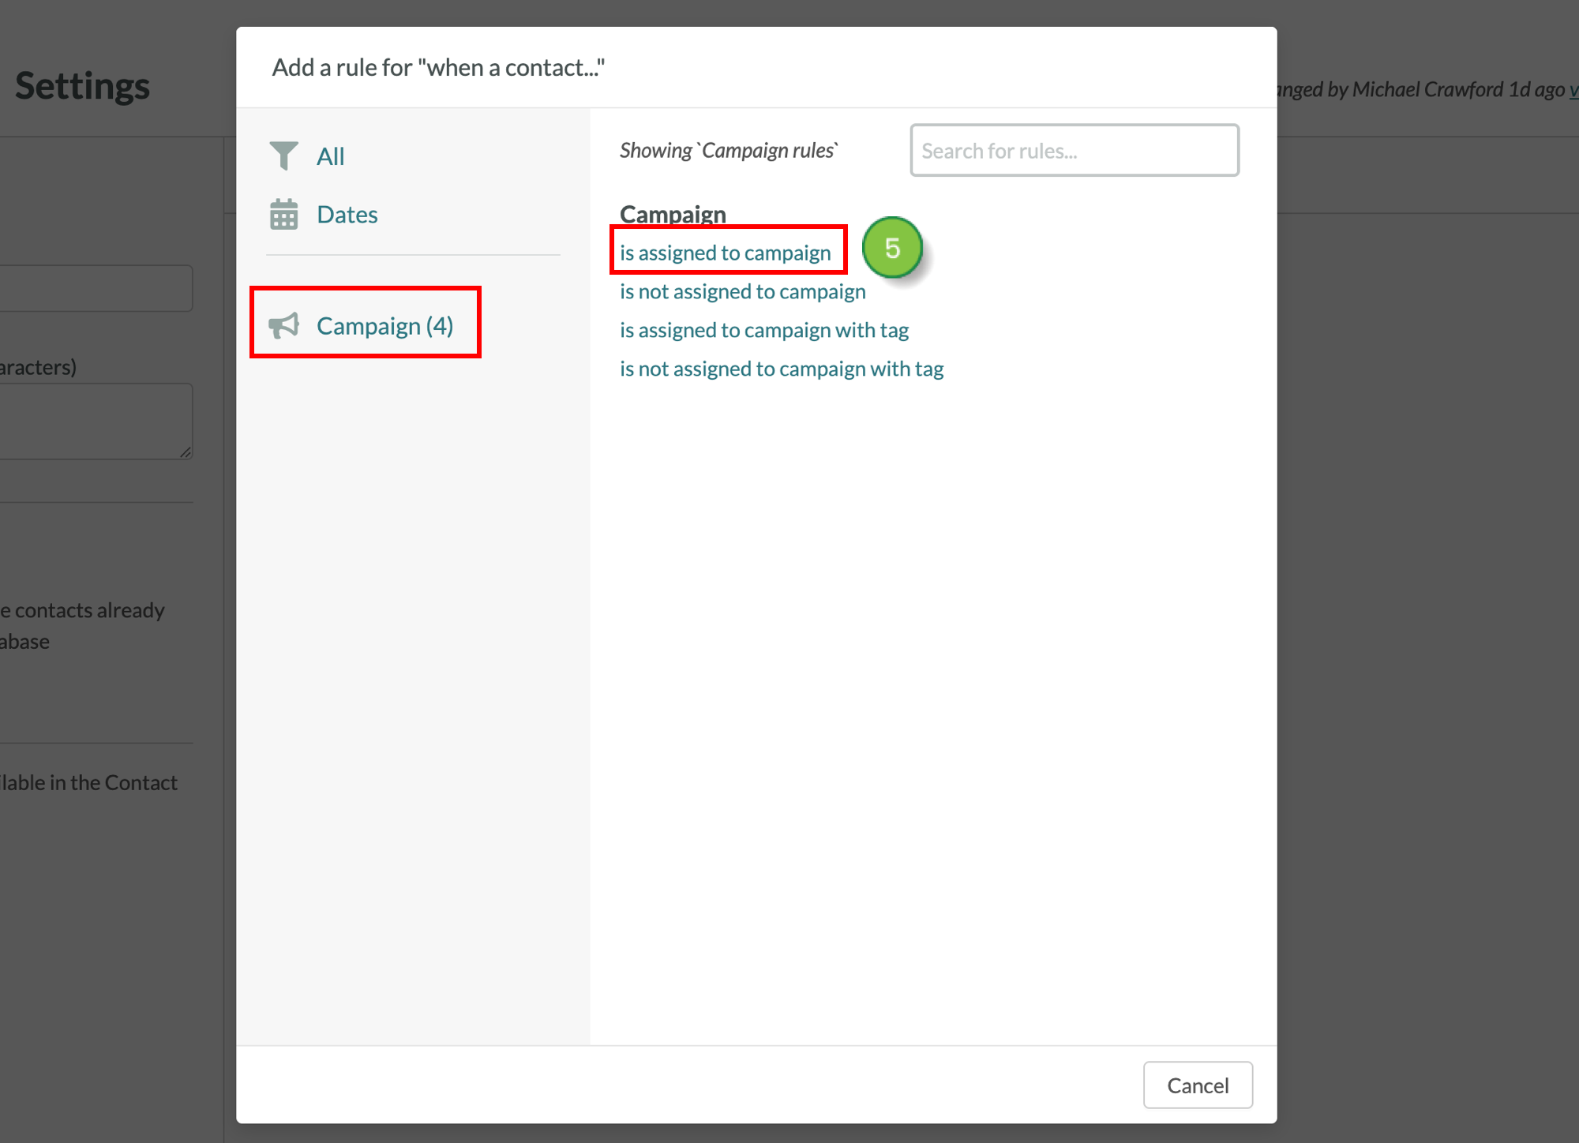Click the funnel icon beside All
Screen dimensions: 1579x1143
[x=283, y=156]
